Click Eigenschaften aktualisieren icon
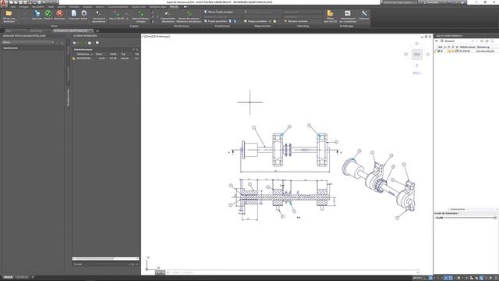 click(168, 14)
